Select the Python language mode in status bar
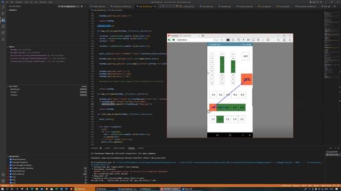Viewport: 341px width, 191px height. (316, 186)
